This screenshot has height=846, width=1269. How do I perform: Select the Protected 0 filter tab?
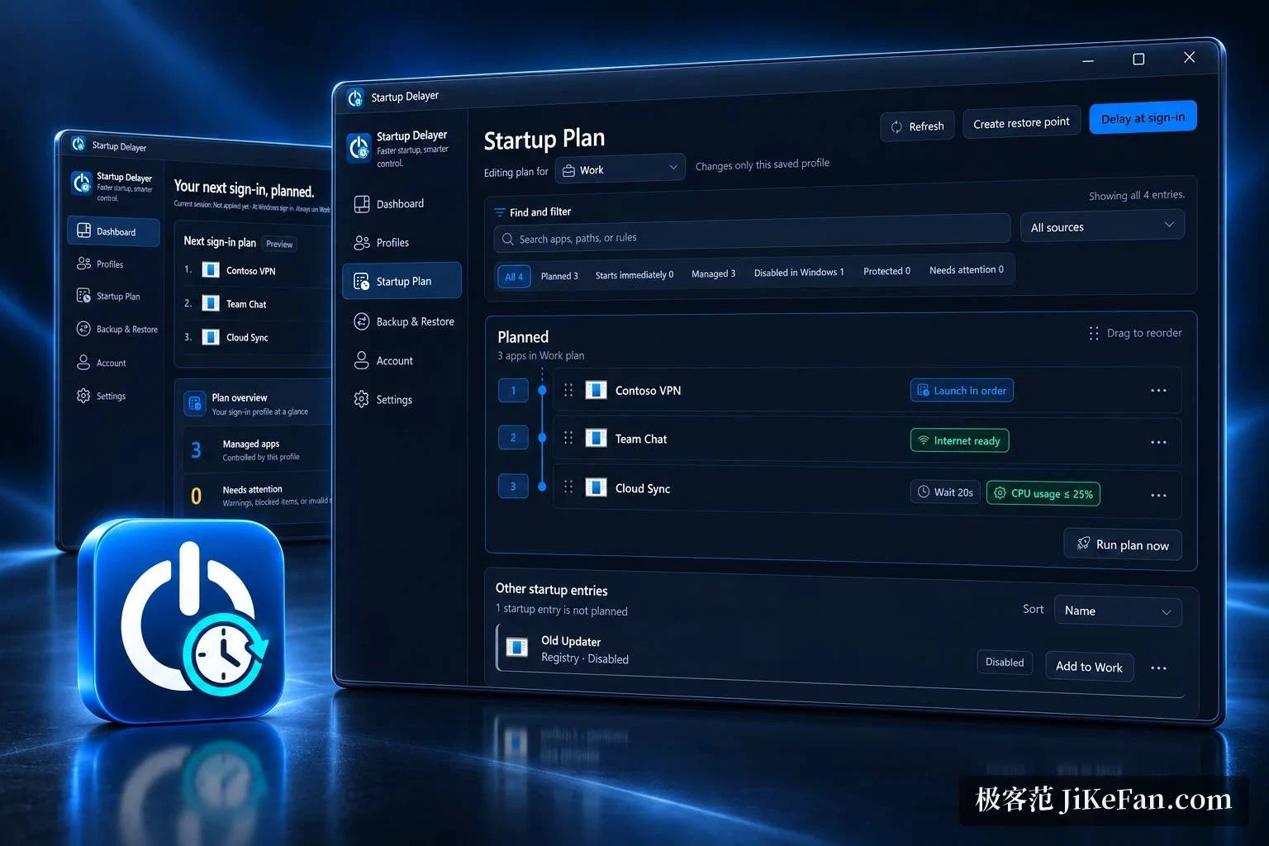pyautogui.click(x=886, y=271)
